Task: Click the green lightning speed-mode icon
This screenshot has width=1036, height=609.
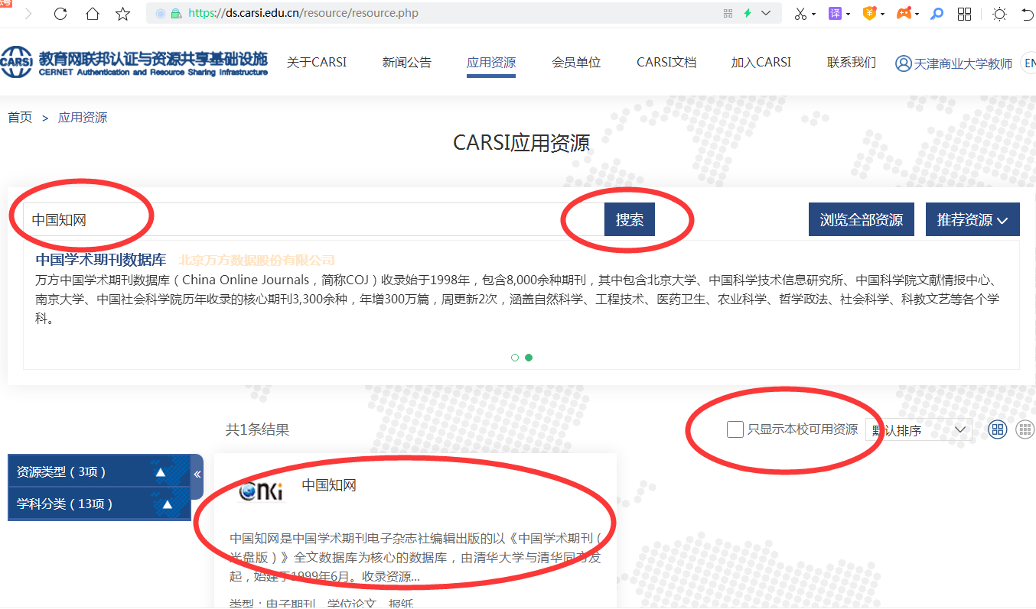Action: [748, 13]
